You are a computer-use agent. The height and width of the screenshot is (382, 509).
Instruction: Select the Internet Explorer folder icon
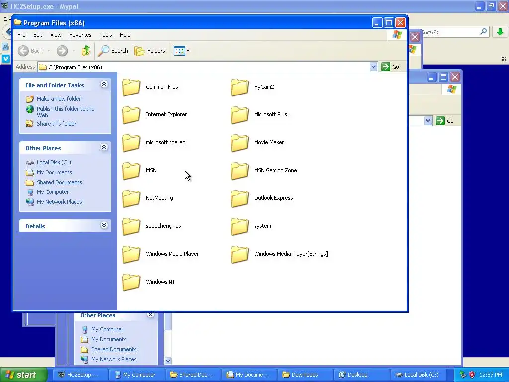tap(131, 115)
